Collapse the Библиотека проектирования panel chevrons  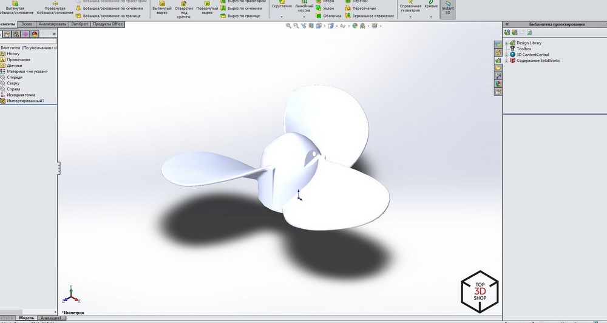507,24
